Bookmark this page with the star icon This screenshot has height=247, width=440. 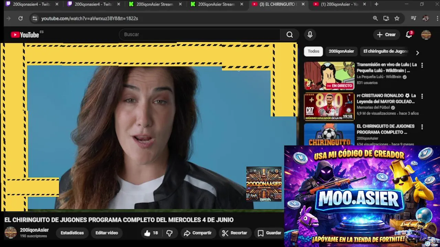[x=397, y=19]
